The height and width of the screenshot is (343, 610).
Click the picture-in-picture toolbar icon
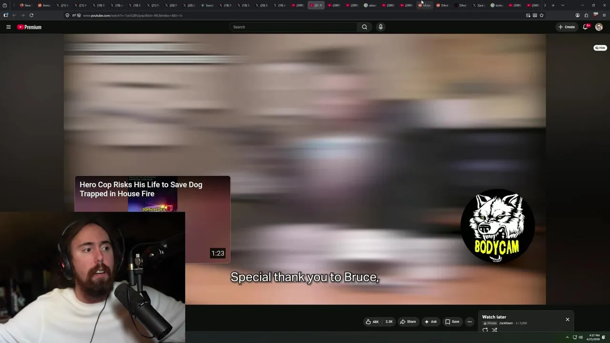(x=528, y=15)
